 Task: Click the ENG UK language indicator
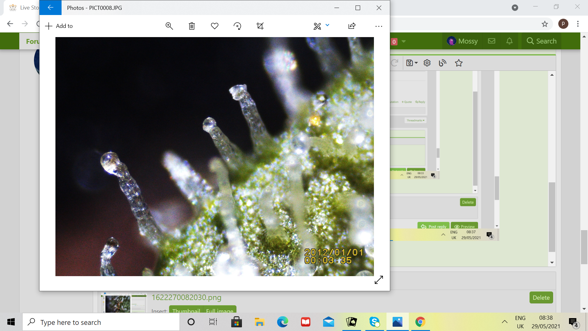tap(520, 322)
